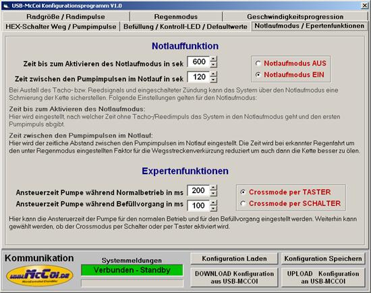Switch to HEX-Schalter Weg / Pumpimpulse tab
371x293 pixels.
pyautogui.click(x=61, y=26)
